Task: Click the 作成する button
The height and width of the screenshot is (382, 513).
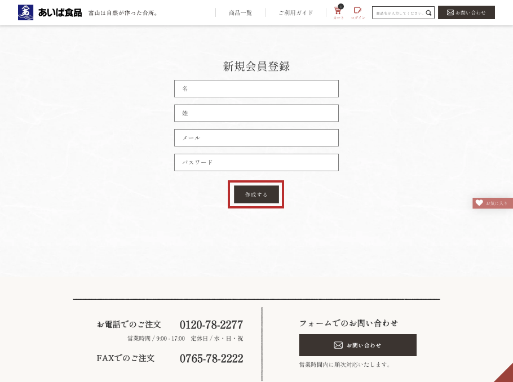Action: coord(256,194)
